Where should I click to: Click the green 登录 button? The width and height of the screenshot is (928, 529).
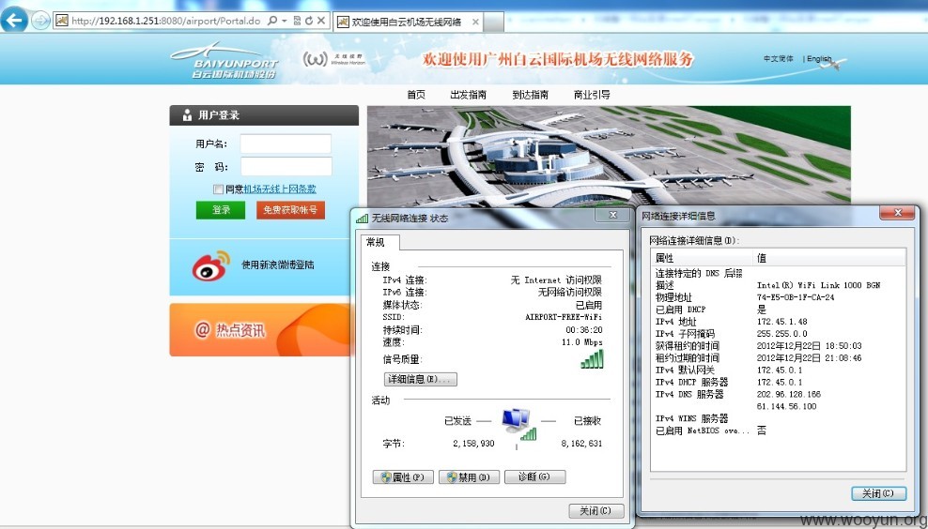221,210
